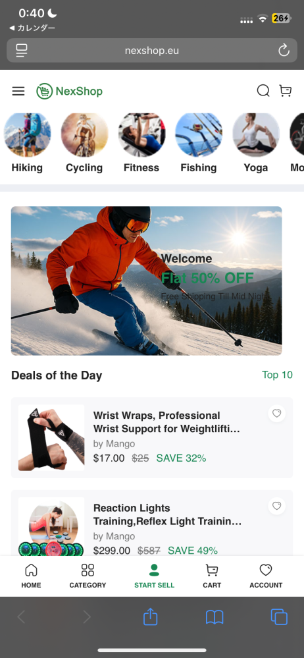Open Safari bookmarks icon
The height and width of the screenshot is (658, 304).
pyautogui.click(x=215, y=617)
